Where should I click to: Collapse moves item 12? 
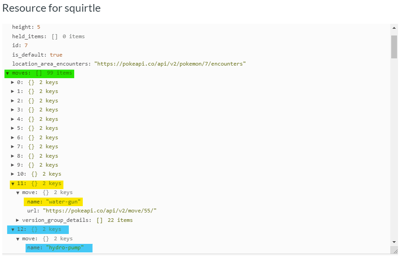13,230
